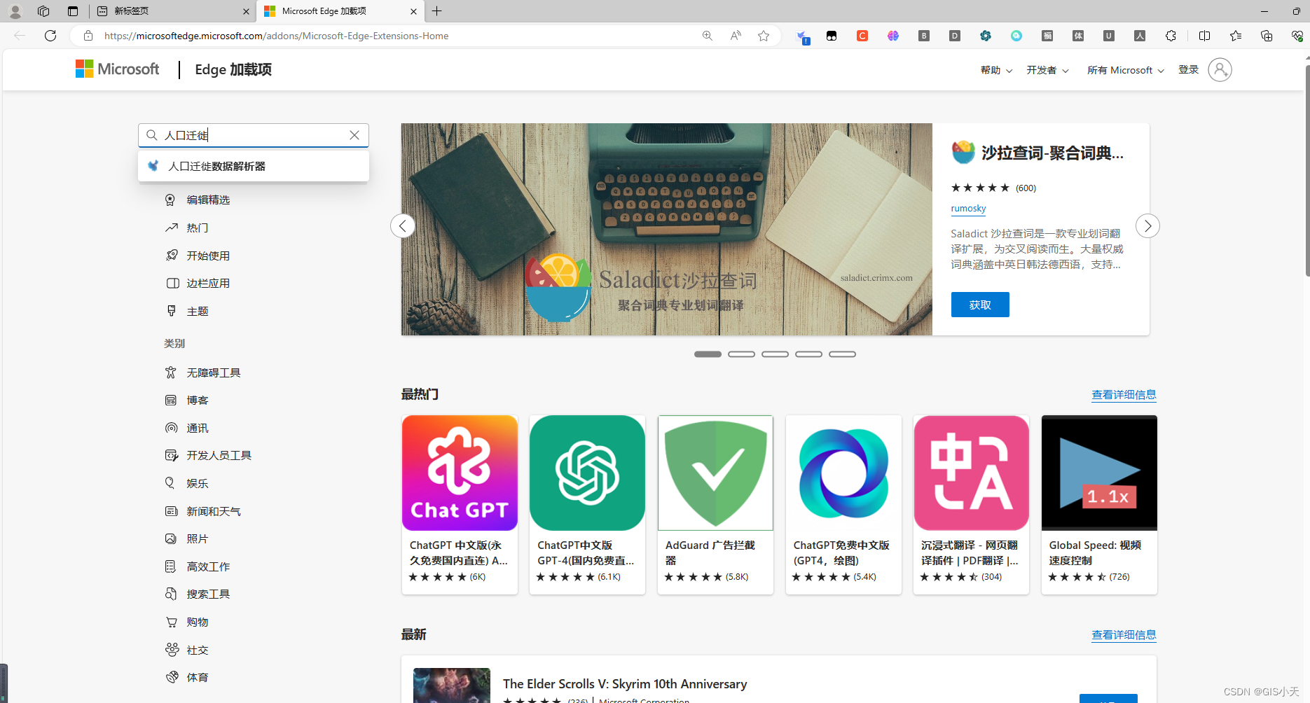Open the ChatGPT 中文版(永久免费) extension card
Viewport: 1310px width, 703px height.
(x=460, y=505)
